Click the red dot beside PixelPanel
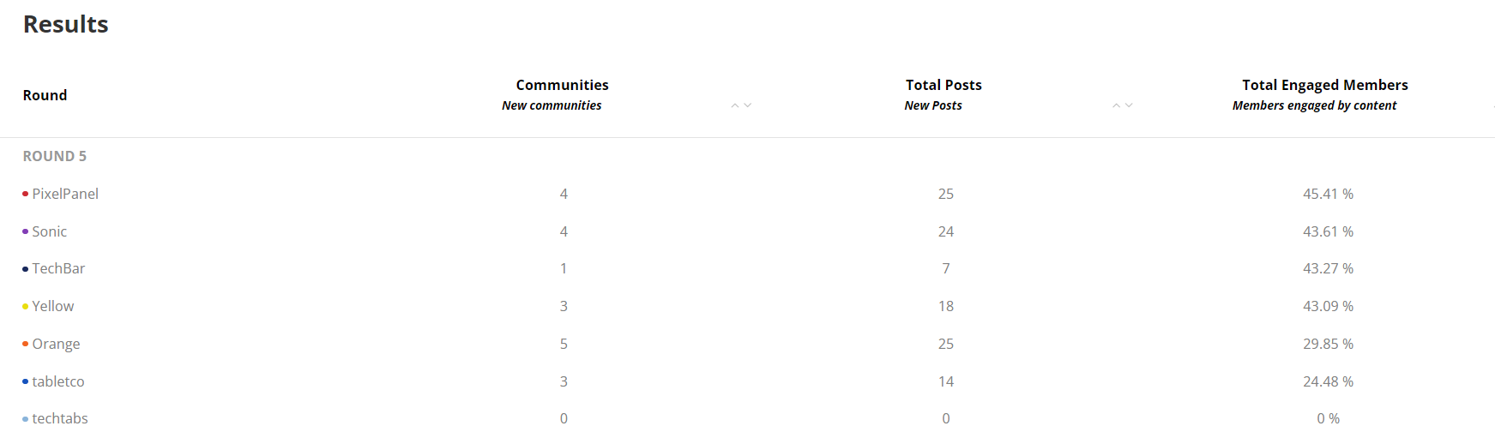Viewport: 1495px width, 438px height. [25, 194]
